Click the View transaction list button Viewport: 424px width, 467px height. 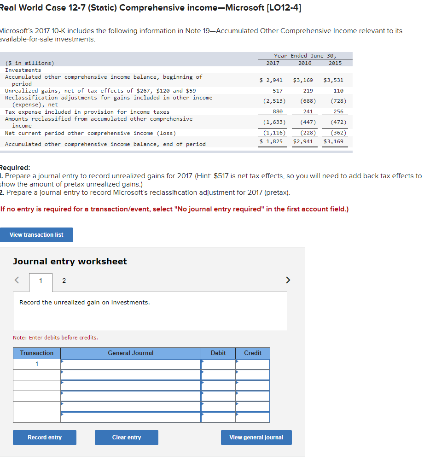36,234
